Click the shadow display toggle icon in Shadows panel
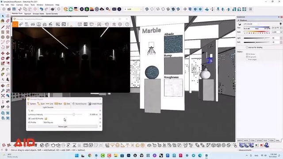The width and height of the screenshot is (283, 159). pyautogui.click(x=240, y=24)
